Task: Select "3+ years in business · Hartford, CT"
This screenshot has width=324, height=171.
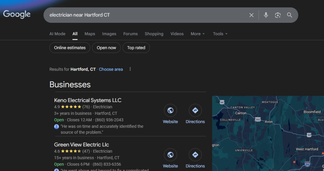Action: [x=85, y=113]
